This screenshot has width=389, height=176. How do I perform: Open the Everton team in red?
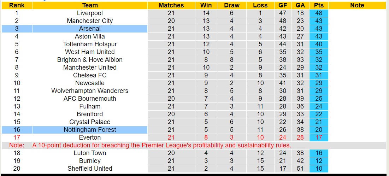[90, 137]
